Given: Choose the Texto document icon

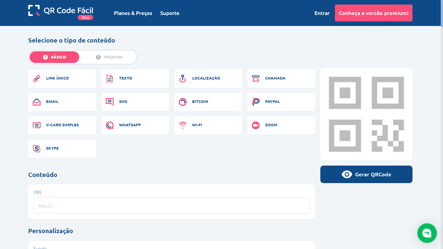Looking at the screenshot, I should pyautogui.click(x=110, y=79).
